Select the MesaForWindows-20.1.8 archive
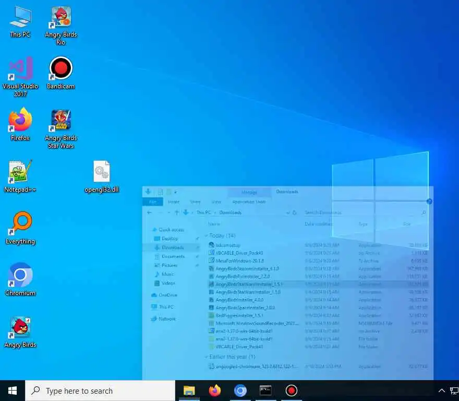Image resolution: width=459 pixels, height=401 pixels. (x=318, y=261)
